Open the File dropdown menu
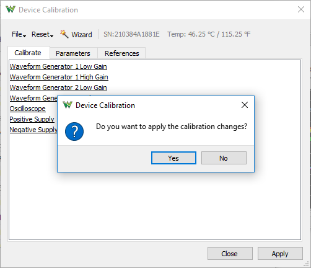The height and width of the screenshot is (268, 311). pos(19,34)
